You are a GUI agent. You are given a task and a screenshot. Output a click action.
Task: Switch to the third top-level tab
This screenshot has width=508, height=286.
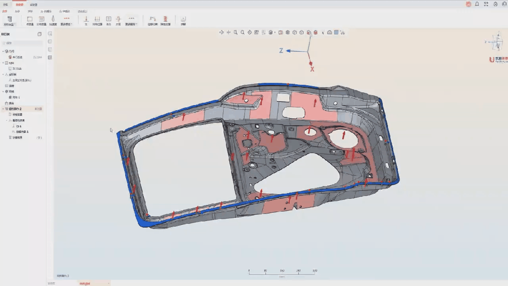pos(33,4)
